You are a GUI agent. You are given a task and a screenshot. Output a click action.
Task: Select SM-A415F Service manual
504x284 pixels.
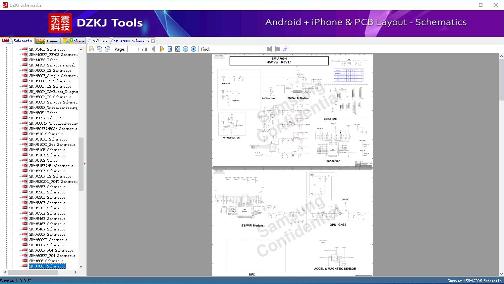pos(52,65)
